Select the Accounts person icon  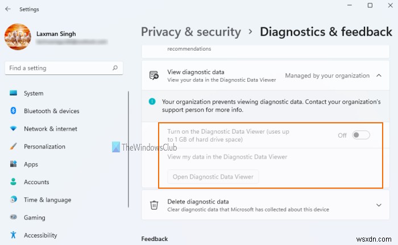13,182
